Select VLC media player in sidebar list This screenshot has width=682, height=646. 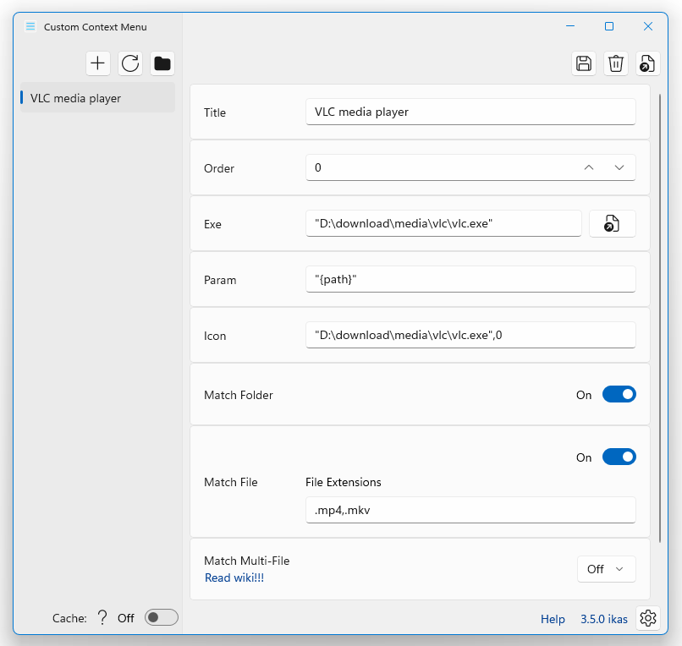click(97, 98)
